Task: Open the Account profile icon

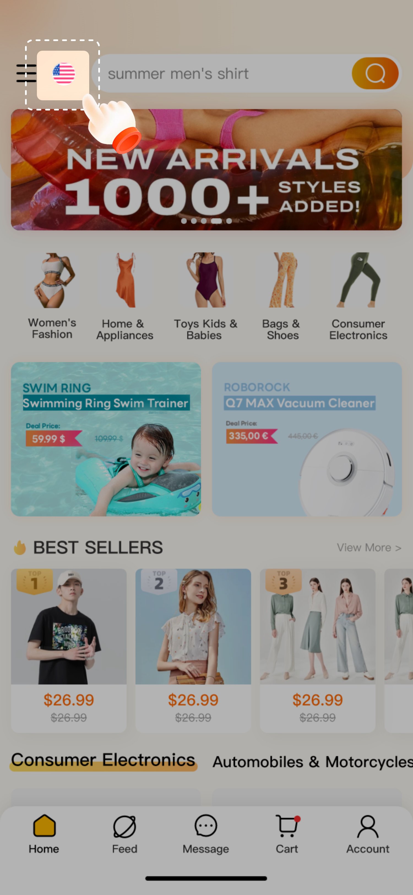Action: tap(368, 826)
